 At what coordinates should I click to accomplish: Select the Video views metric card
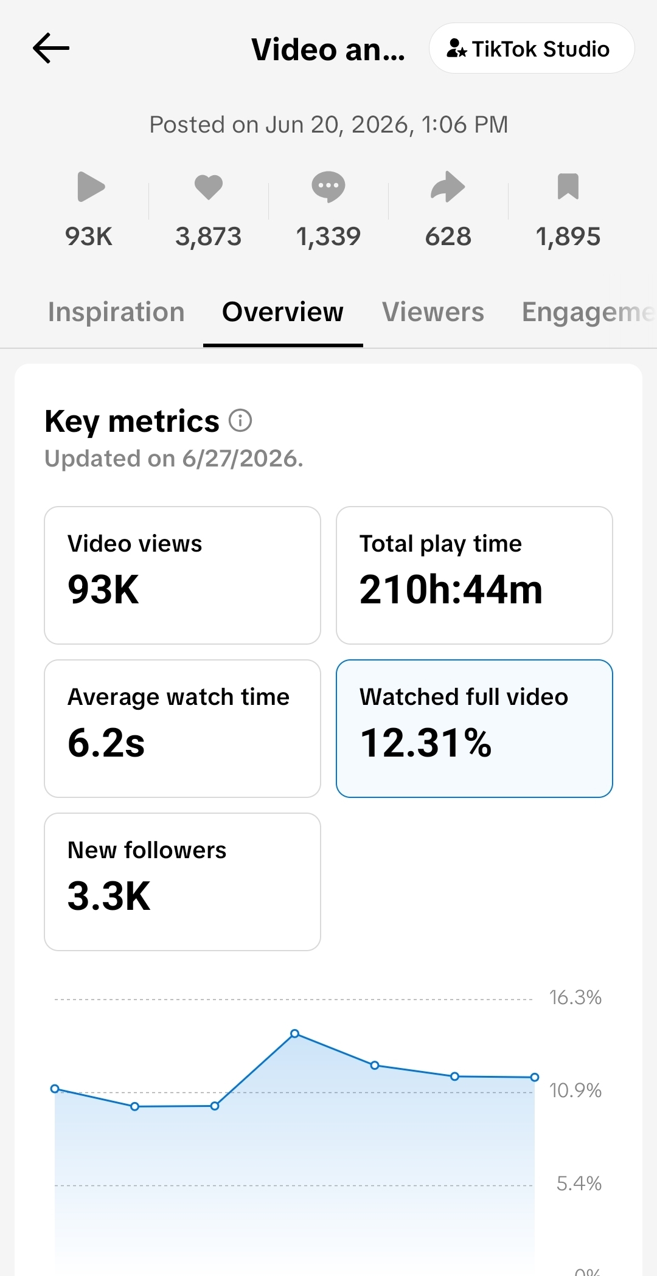tap(182, 575)
